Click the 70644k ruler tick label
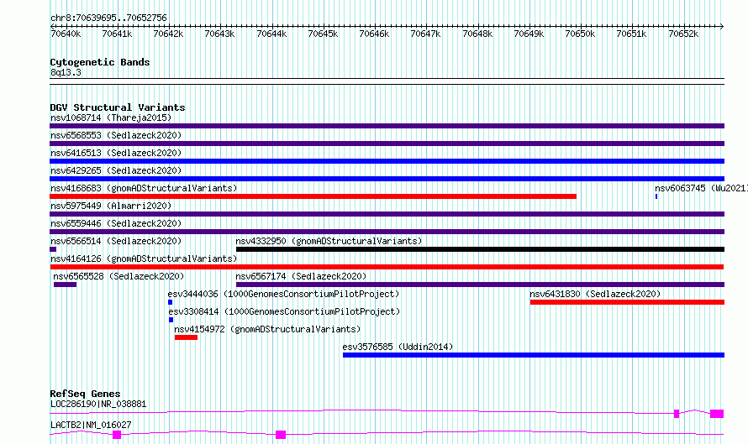The image size is (748, 444). tap(271, 34)
